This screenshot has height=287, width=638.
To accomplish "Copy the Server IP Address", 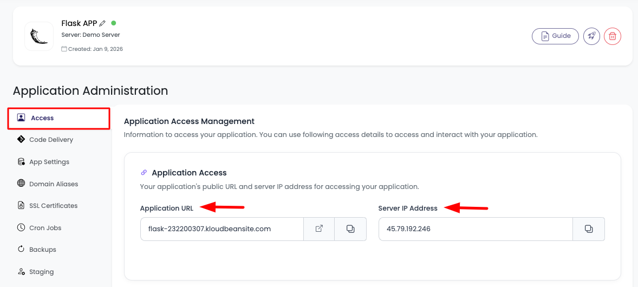I will click(588, 229).
